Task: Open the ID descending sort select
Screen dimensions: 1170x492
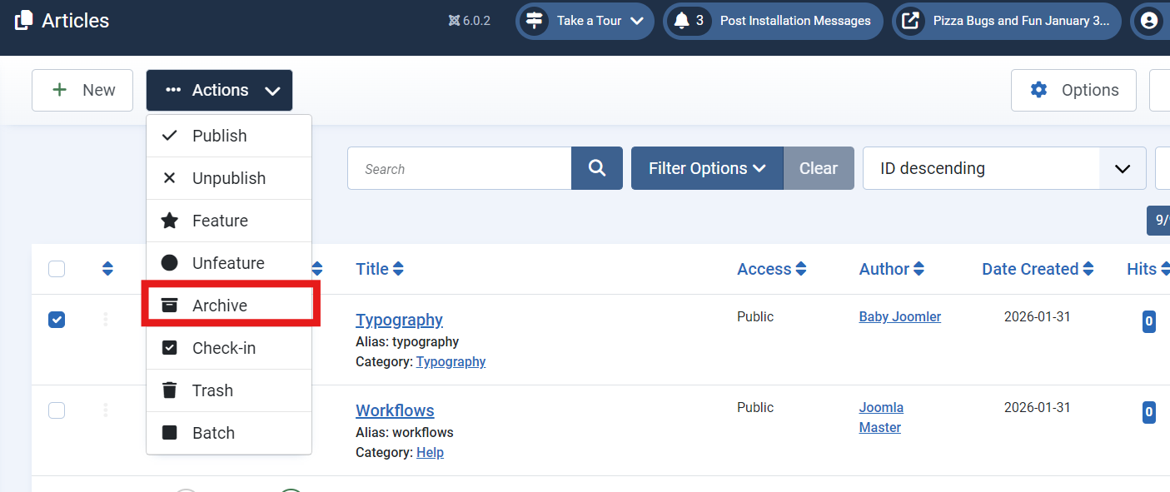Action: tap(1004, 168)
